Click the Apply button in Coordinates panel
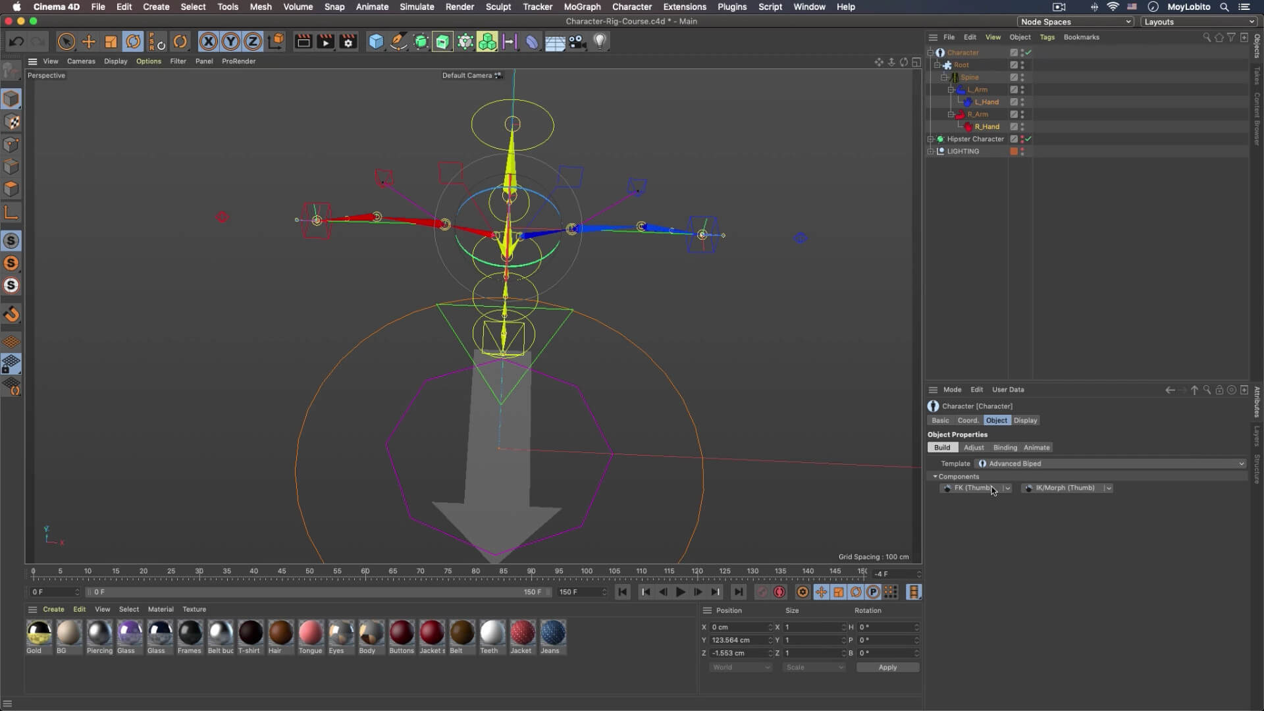The width and height of the screenshot is (1264, 711). pos(887,667)
